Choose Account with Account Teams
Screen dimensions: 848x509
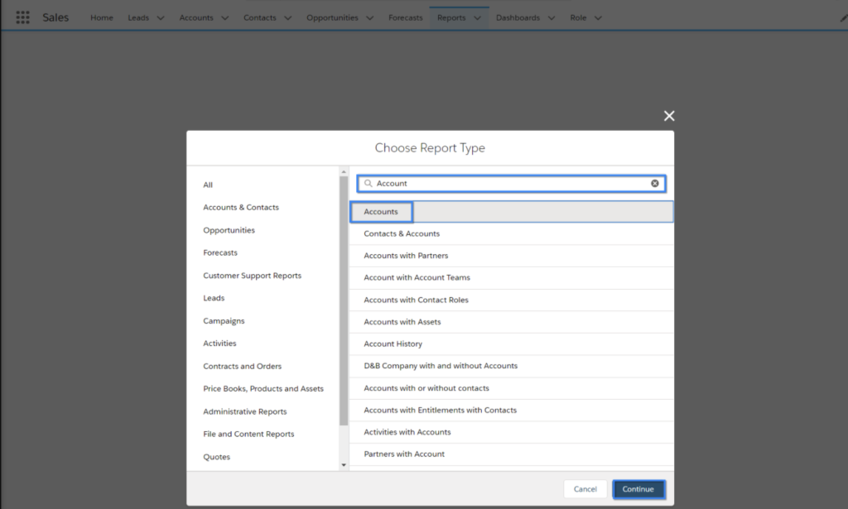511,278
